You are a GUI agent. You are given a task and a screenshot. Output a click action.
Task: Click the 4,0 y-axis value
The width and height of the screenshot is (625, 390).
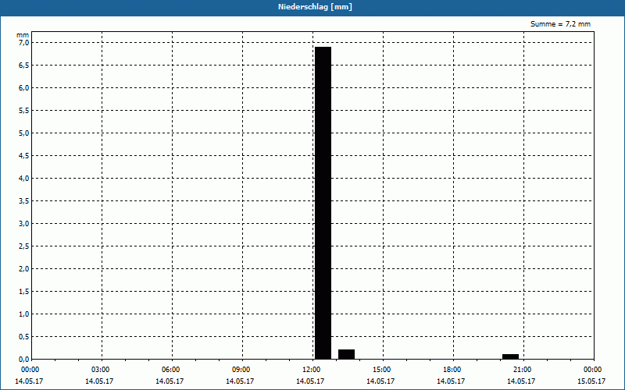tap(23, 179)
